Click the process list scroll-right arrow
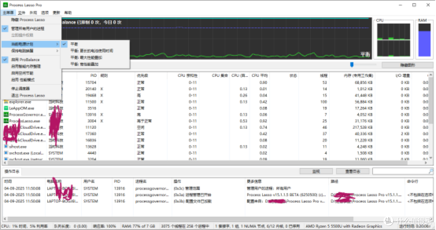Image resolution: width=436 pixels, height=230 pixels. pyautogui.click(x=426, y=163)
